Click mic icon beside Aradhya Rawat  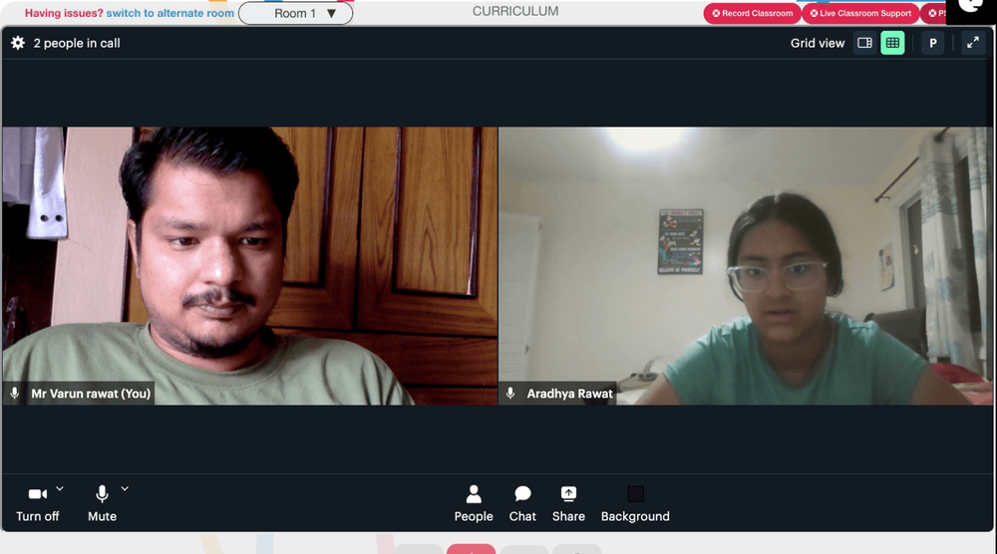tap(510, 394)
